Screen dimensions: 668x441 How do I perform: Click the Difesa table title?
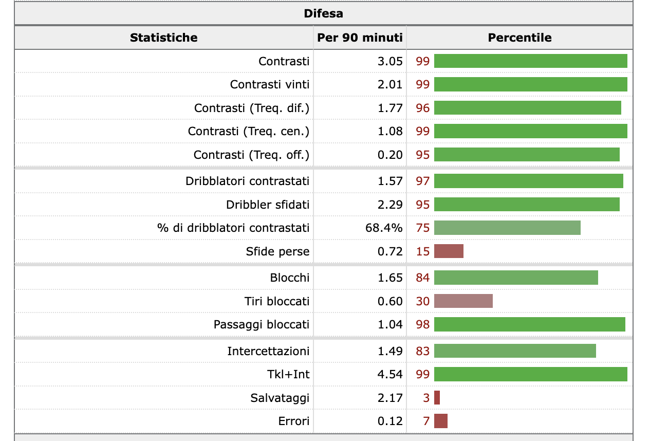(x=323, y=13)
